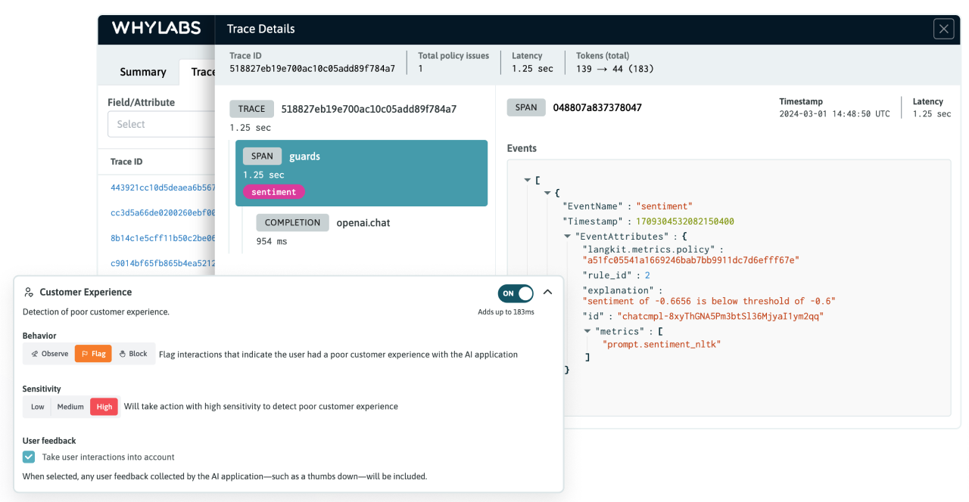The width and height of the screenshot is (969, 502).
Task: Collapse the metrics array node
Action: point(587,331)
